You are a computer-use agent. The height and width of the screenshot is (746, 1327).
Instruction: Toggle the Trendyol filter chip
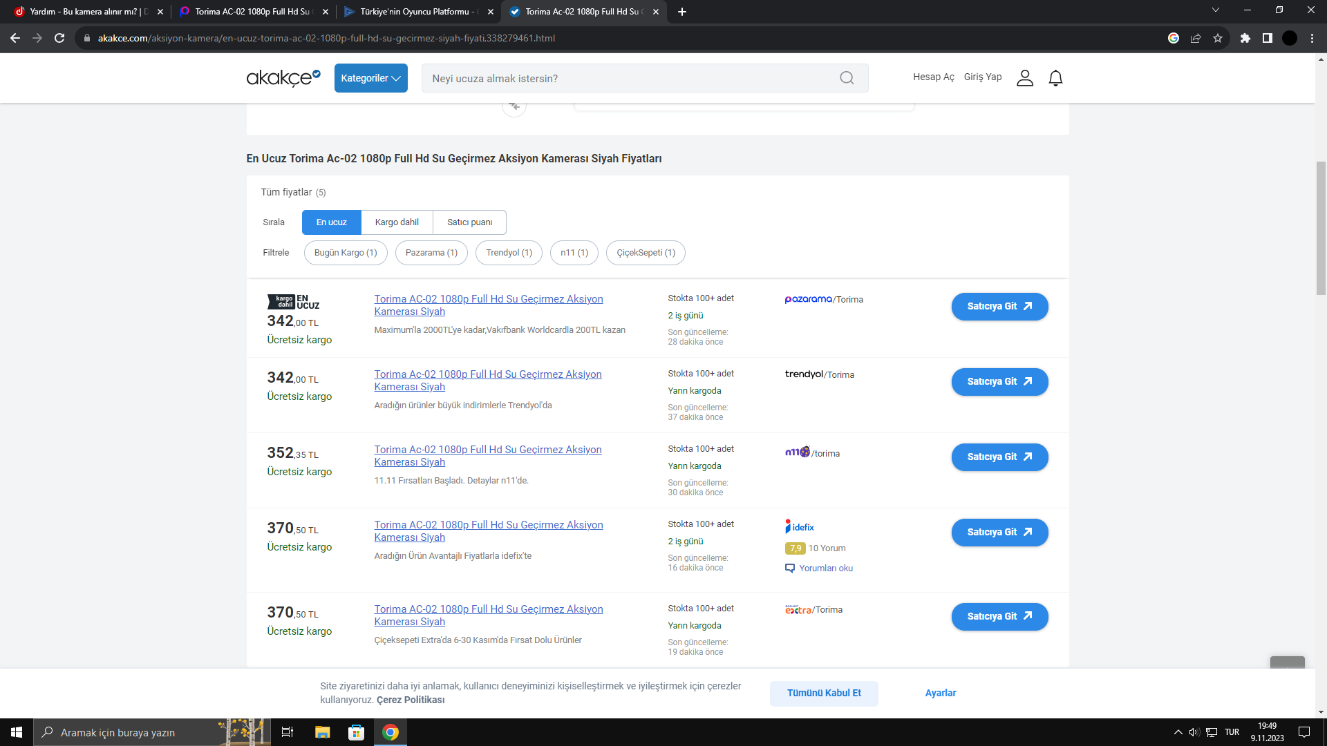(509, 253)
